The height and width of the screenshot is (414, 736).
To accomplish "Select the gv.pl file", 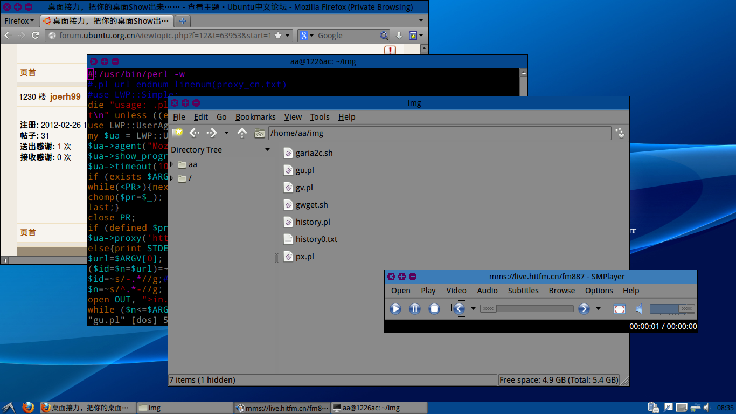I will click(x=298, y=188).
